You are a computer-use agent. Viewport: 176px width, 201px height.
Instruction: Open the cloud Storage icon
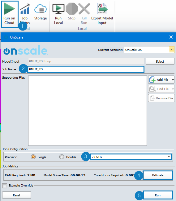tap(41, 9)
